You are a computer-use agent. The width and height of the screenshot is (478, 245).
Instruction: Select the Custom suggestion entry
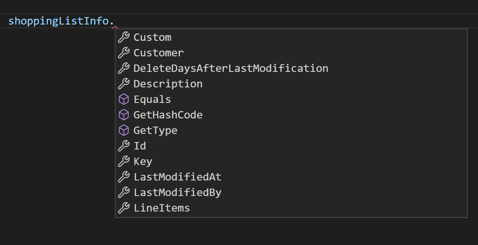(152, 37)
